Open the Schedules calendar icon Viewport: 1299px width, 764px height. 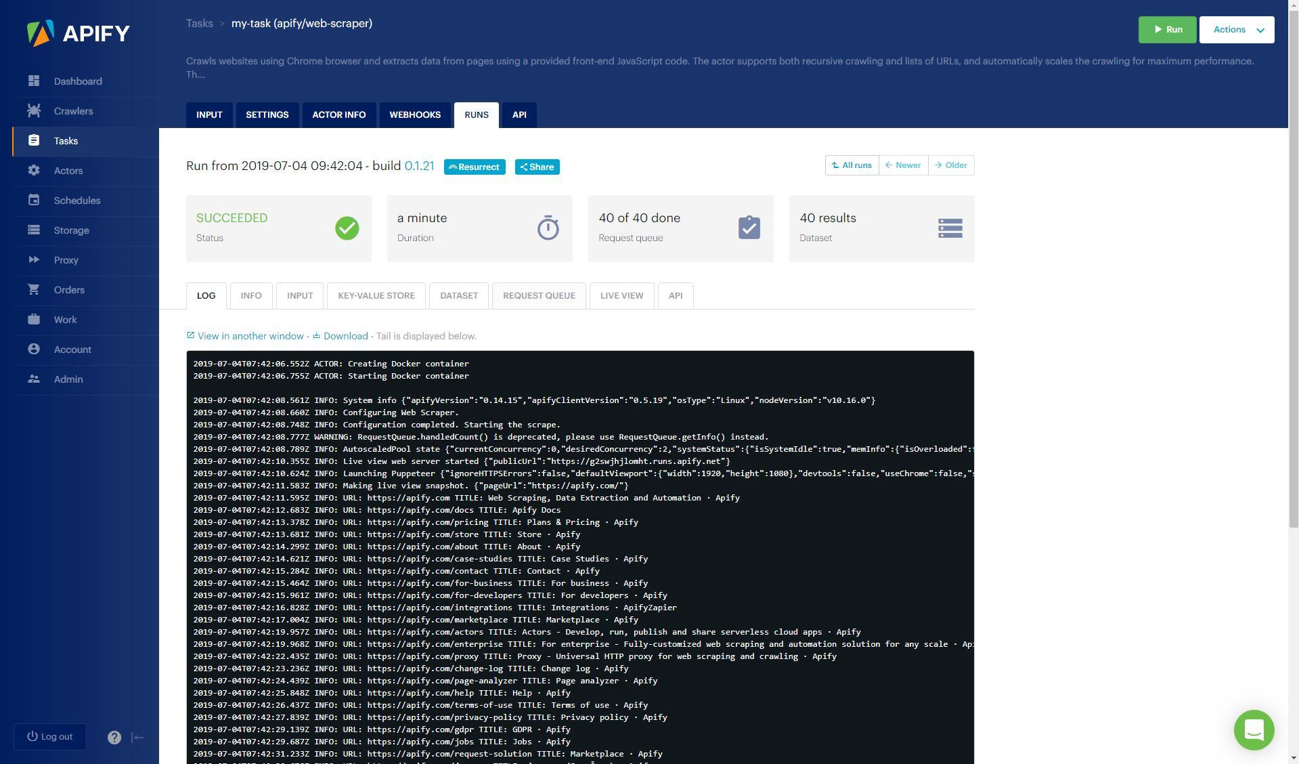click(34, 200)
